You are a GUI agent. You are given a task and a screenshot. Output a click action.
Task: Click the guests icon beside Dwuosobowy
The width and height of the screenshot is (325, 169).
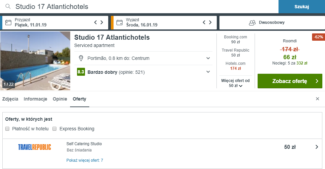click(x=252, y=22)
